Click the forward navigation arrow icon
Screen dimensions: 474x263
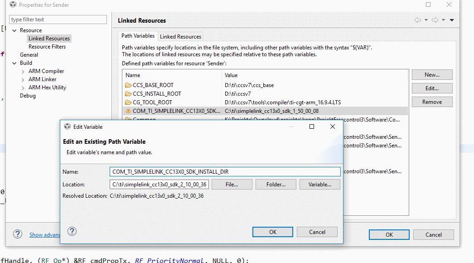coord(435,20)
